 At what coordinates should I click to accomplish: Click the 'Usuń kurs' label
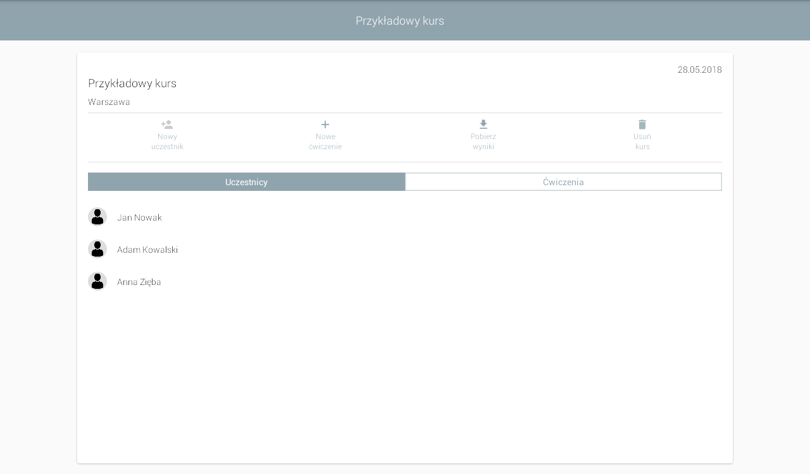point(642,142)
